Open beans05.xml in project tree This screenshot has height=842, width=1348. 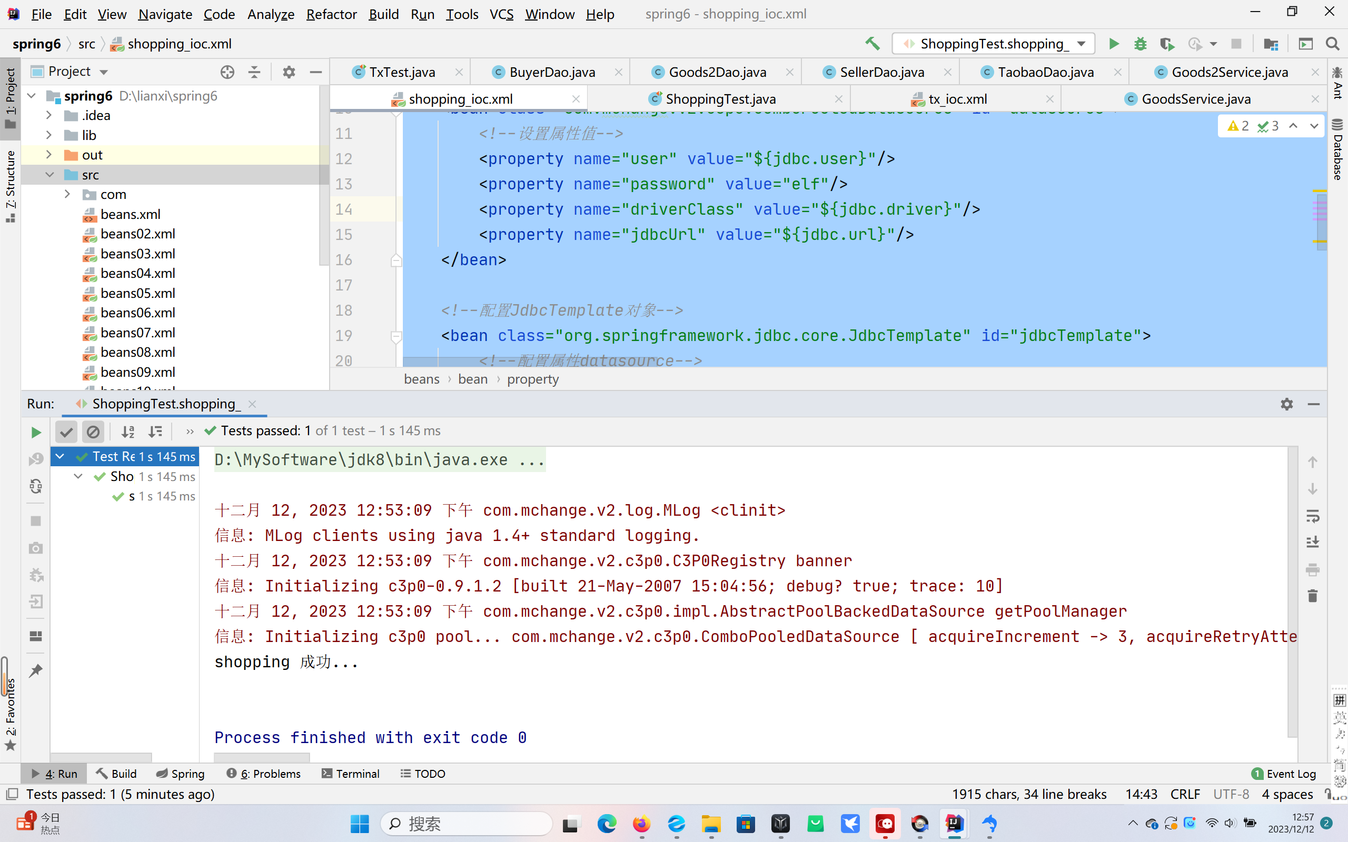(137, 293)
